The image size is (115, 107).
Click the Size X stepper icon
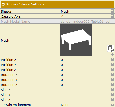[x=112, y=89]
